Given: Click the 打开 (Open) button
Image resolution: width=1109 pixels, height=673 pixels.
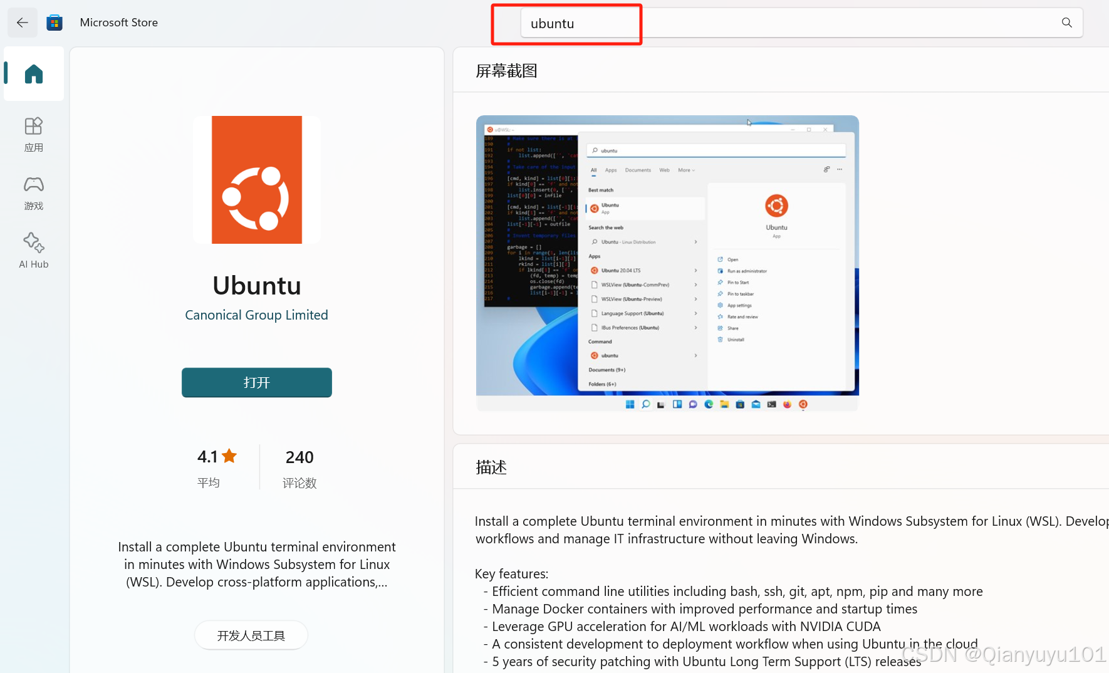Looking at the screenshot, I should [x=256, y=382].
